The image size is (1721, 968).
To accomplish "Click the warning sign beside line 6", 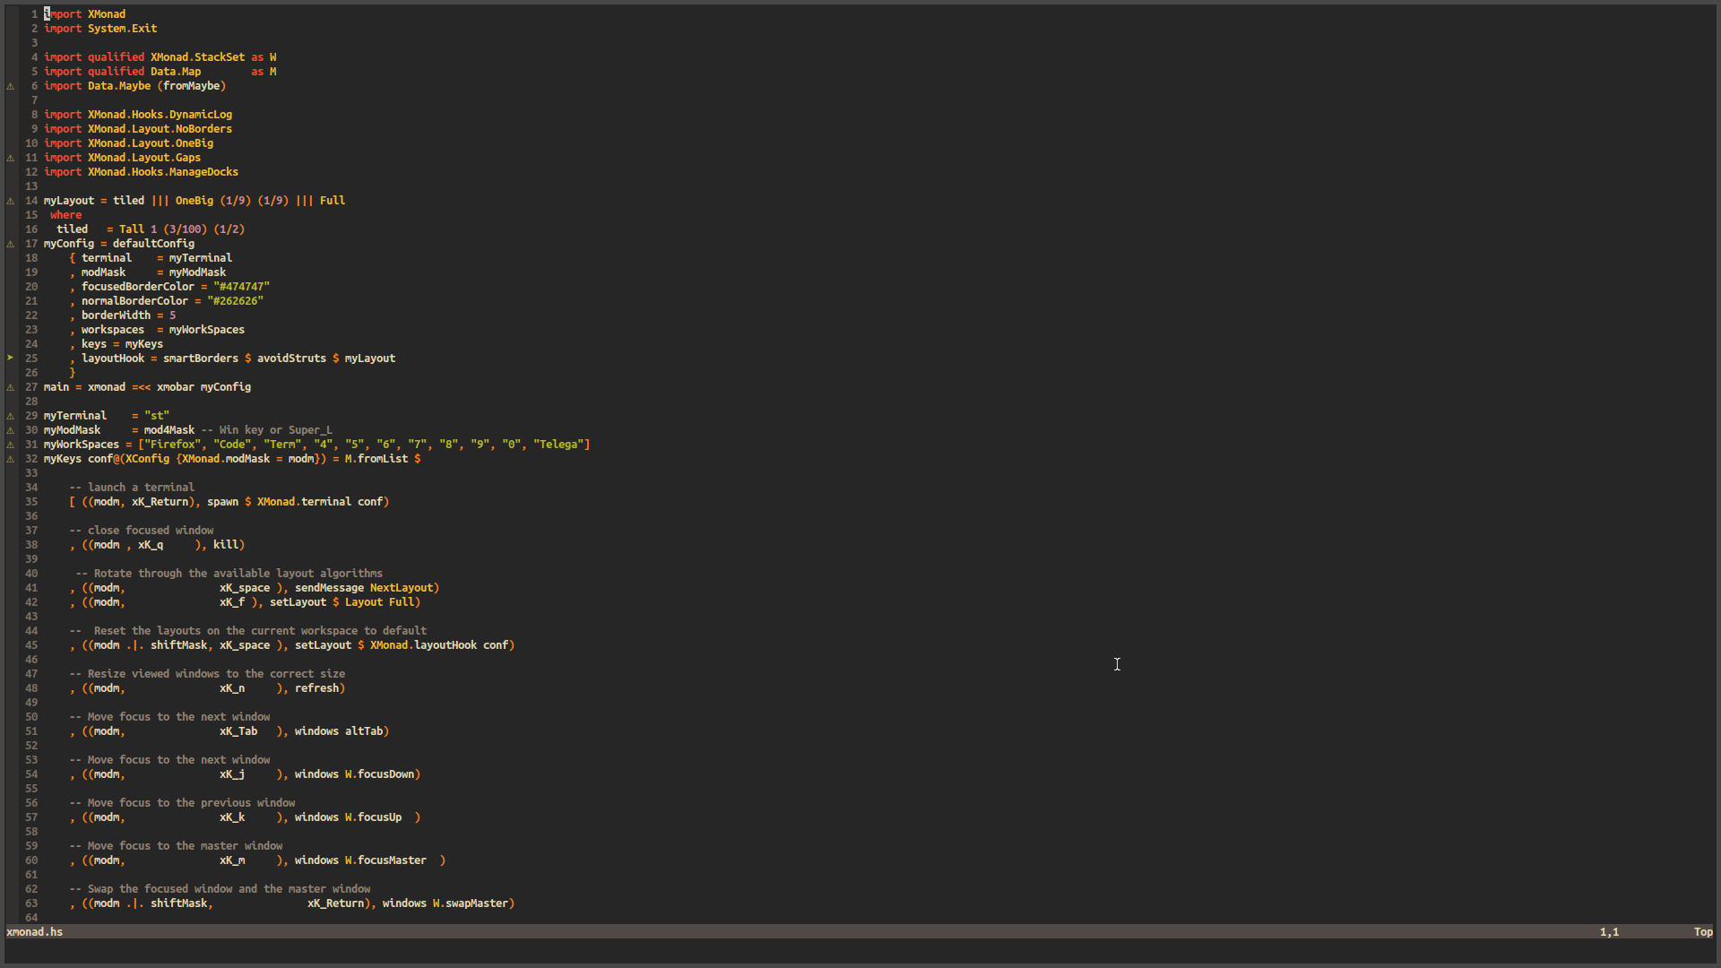I will pos(11,86).
